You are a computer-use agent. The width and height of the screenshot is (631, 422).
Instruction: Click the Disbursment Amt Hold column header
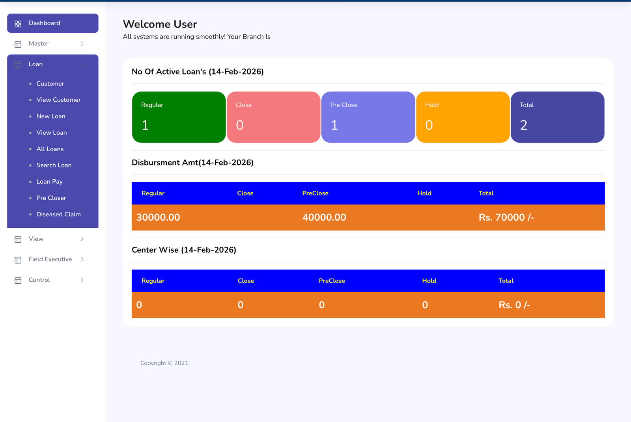[x=424, y=193]
